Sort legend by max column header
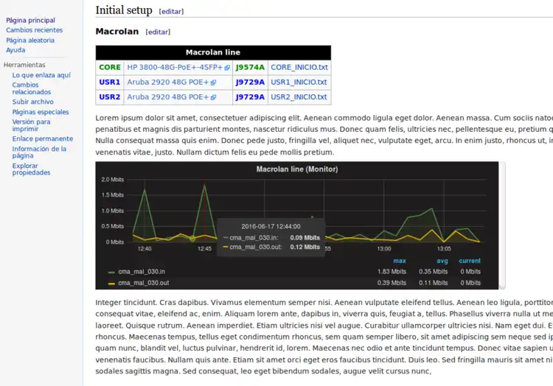This screenshot has height=386, width=553. pos(399,261)
